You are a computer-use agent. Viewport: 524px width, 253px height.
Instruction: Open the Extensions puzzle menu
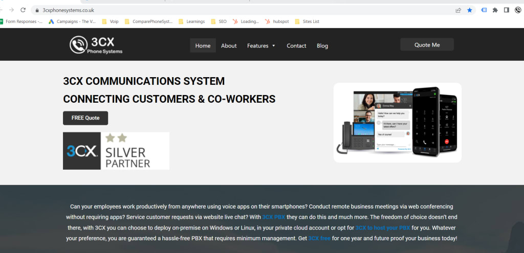tap(495, 10)
